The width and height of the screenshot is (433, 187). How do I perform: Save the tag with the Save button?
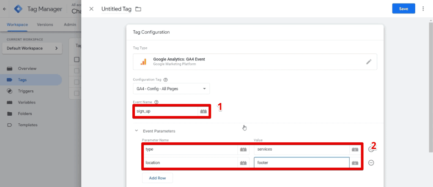403,9
